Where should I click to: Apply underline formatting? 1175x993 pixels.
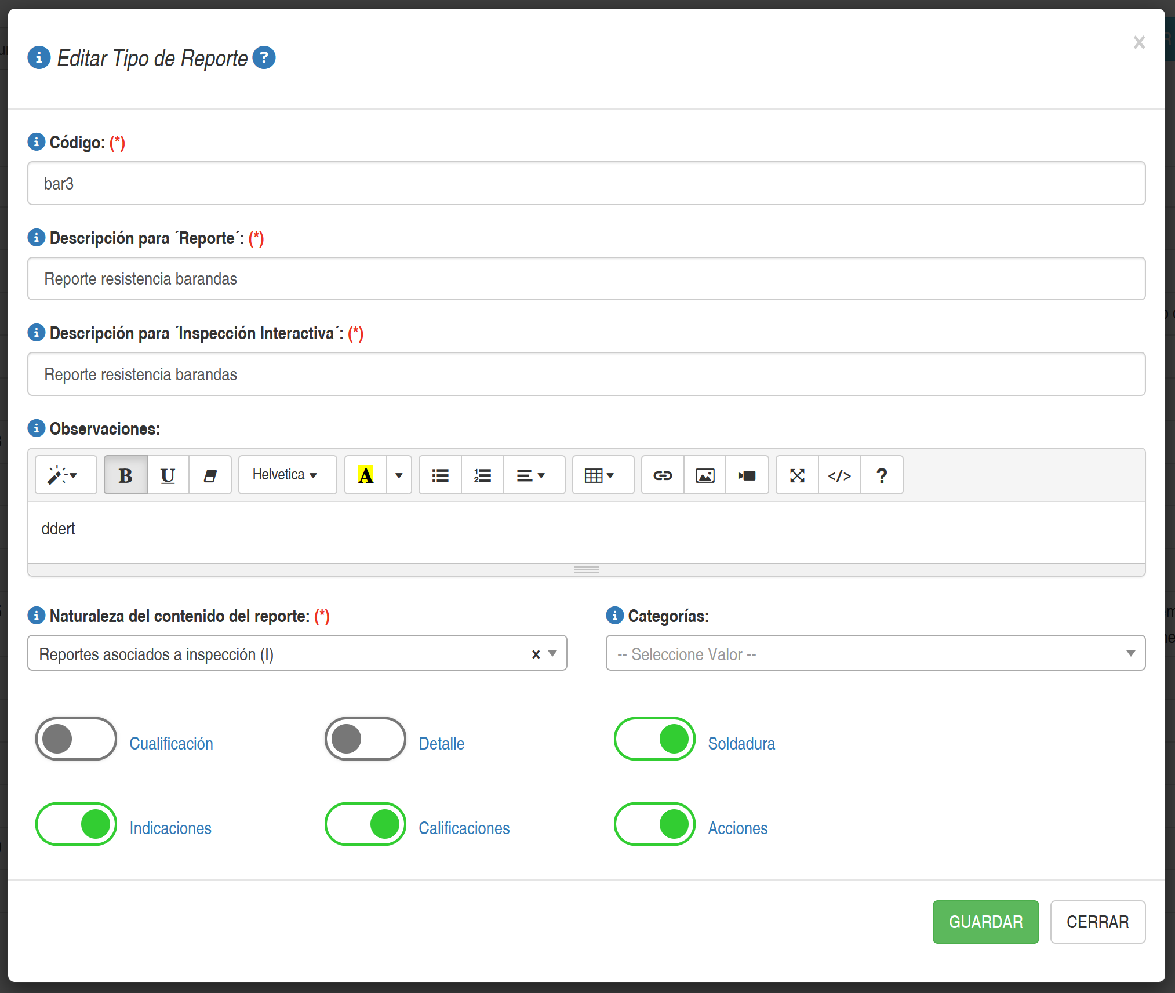(x=168, y=475)
